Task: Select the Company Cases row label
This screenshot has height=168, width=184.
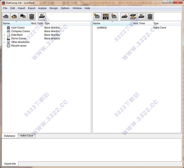Action: coord(21,31)
